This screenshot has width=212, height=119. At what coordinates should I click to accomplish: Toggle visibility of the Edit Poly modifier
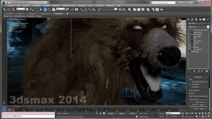tap(190, 43)
